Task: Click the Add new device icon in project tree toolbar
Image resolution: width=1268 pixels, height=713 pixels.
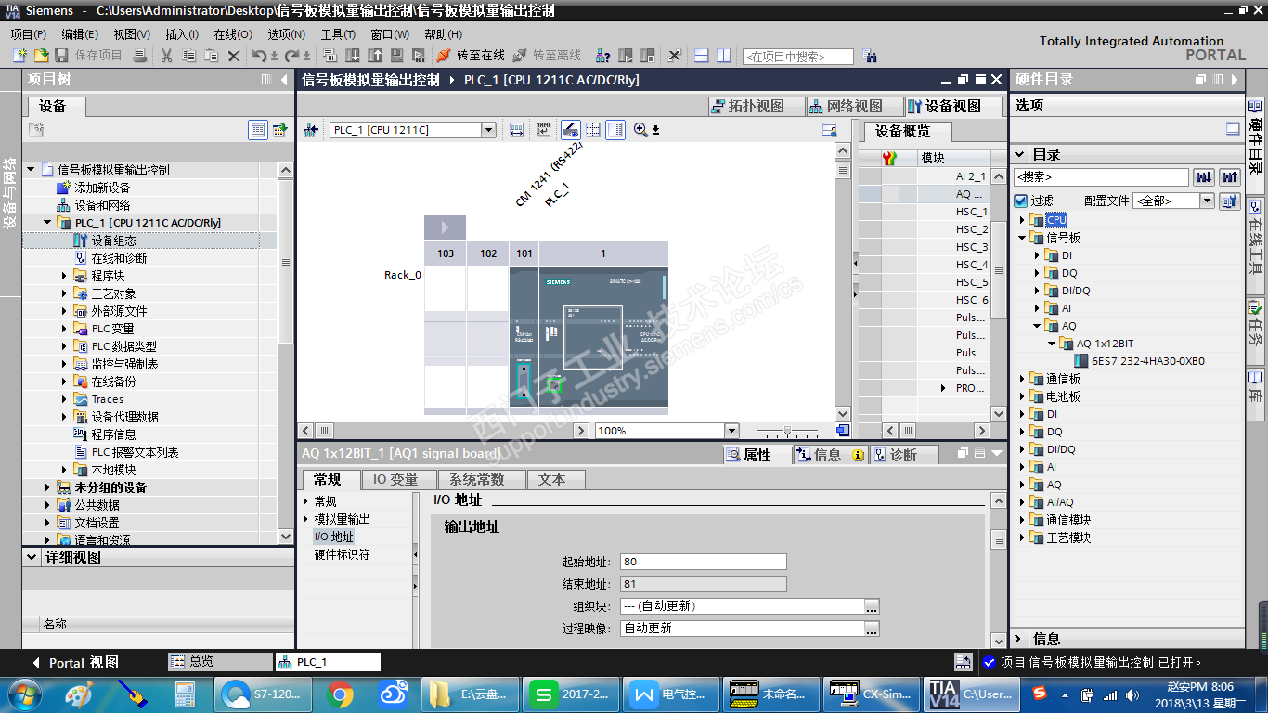Action: 36,130
